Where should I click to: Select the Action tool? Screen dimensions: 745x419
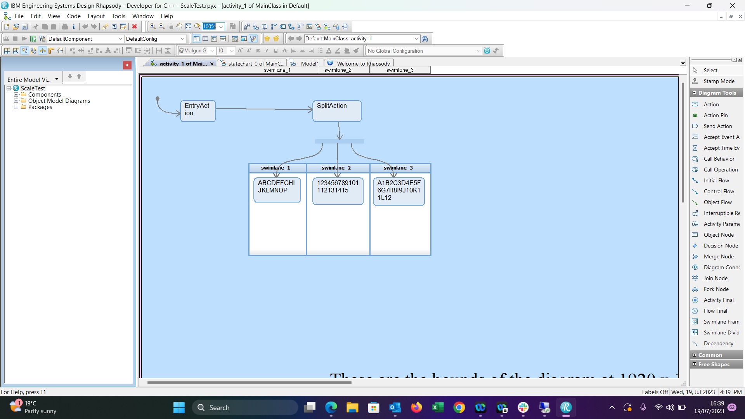point(711,104)
